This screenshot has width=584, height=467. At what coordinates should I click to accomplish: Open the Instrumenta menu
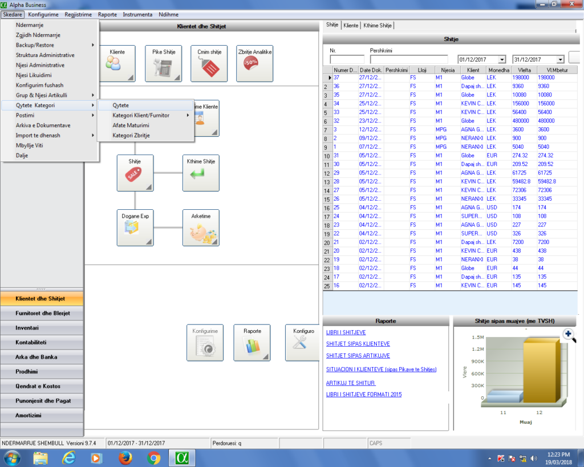137,14
